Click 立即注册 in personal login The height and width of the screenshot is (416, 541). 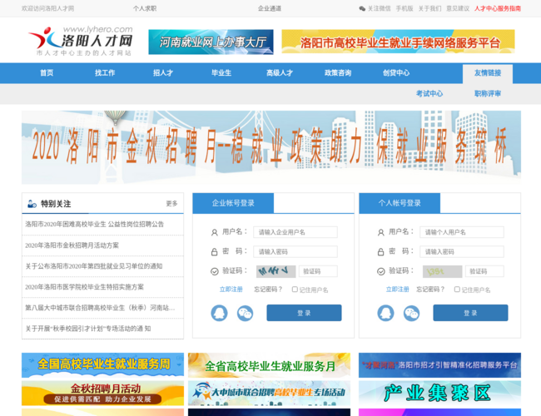tap(398, 290)
